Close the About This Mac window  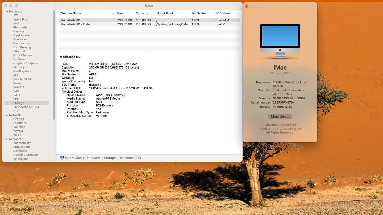[x=247, y=6]
